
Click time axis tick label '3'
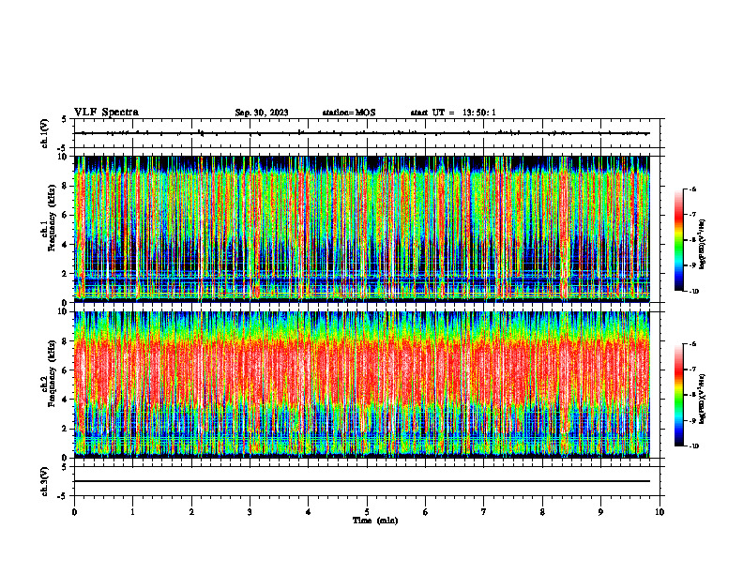(x=250, y=512)
